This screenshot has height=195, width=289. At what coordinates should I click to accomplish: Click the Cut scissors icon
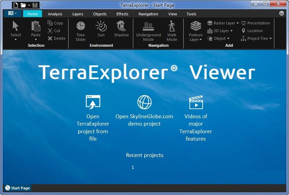click(50, 31)
